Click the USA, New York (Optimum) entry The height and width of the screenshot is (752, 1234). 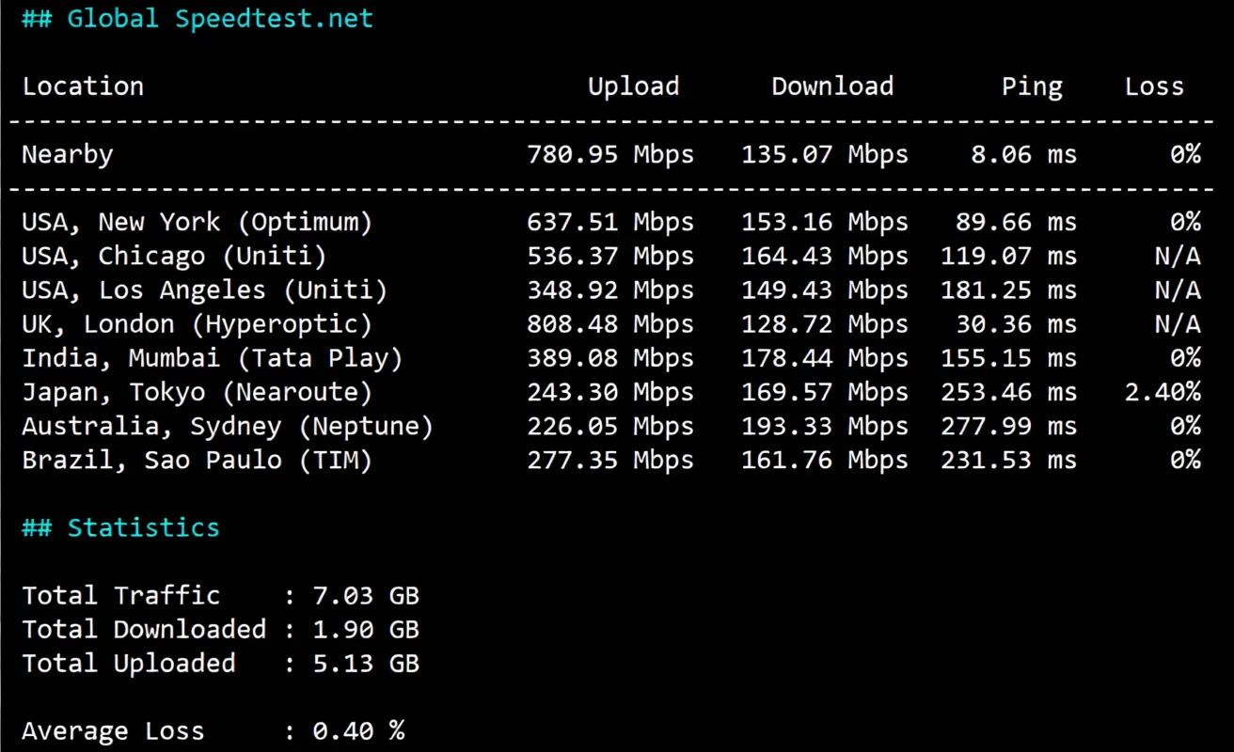point(197,222)
